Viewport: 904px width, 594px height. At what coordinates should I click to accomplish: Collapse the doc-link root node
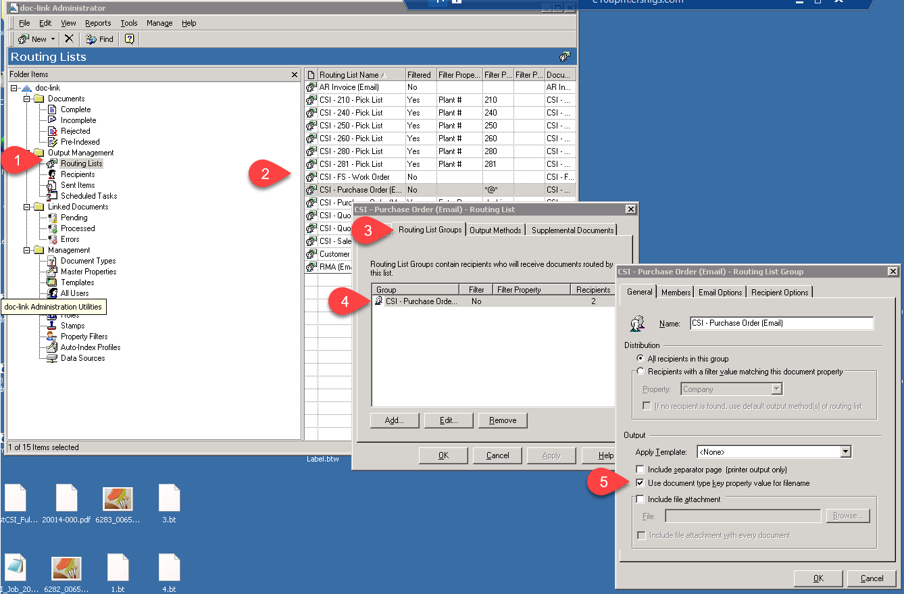[x=14, y=88]
